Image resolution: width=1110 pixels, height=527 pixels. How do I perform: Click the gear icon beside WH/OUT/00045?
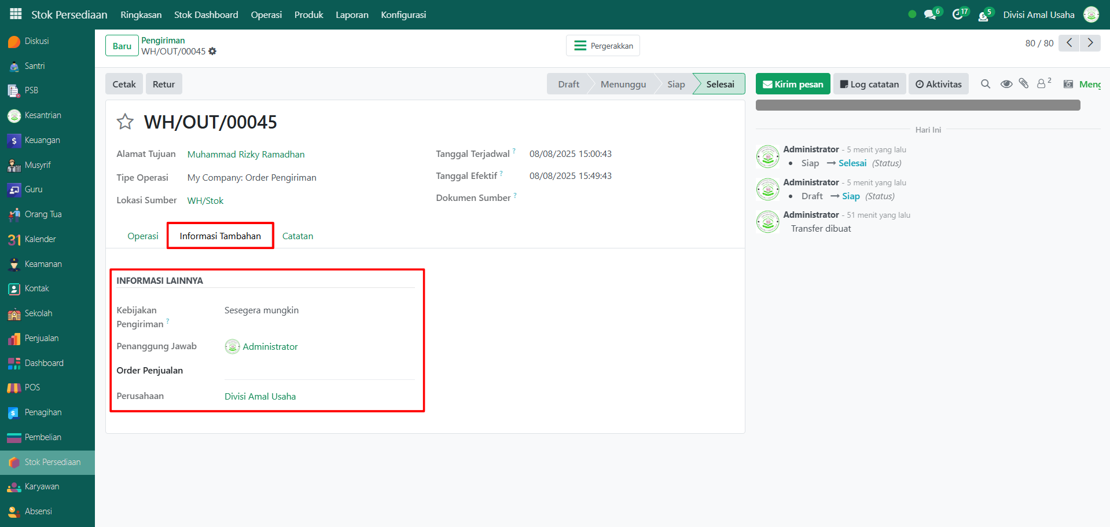pyautogui.click(x=212, y=52)
